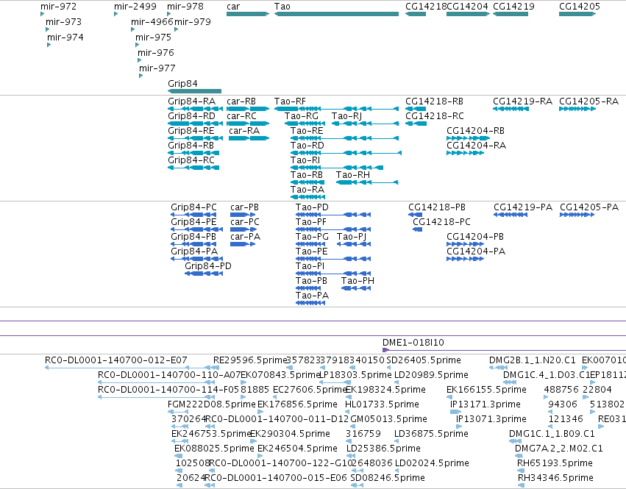Select the Tao-PA protein label
Image resolution: width=626 pixels, height=489 pixels.
point(312,296)
